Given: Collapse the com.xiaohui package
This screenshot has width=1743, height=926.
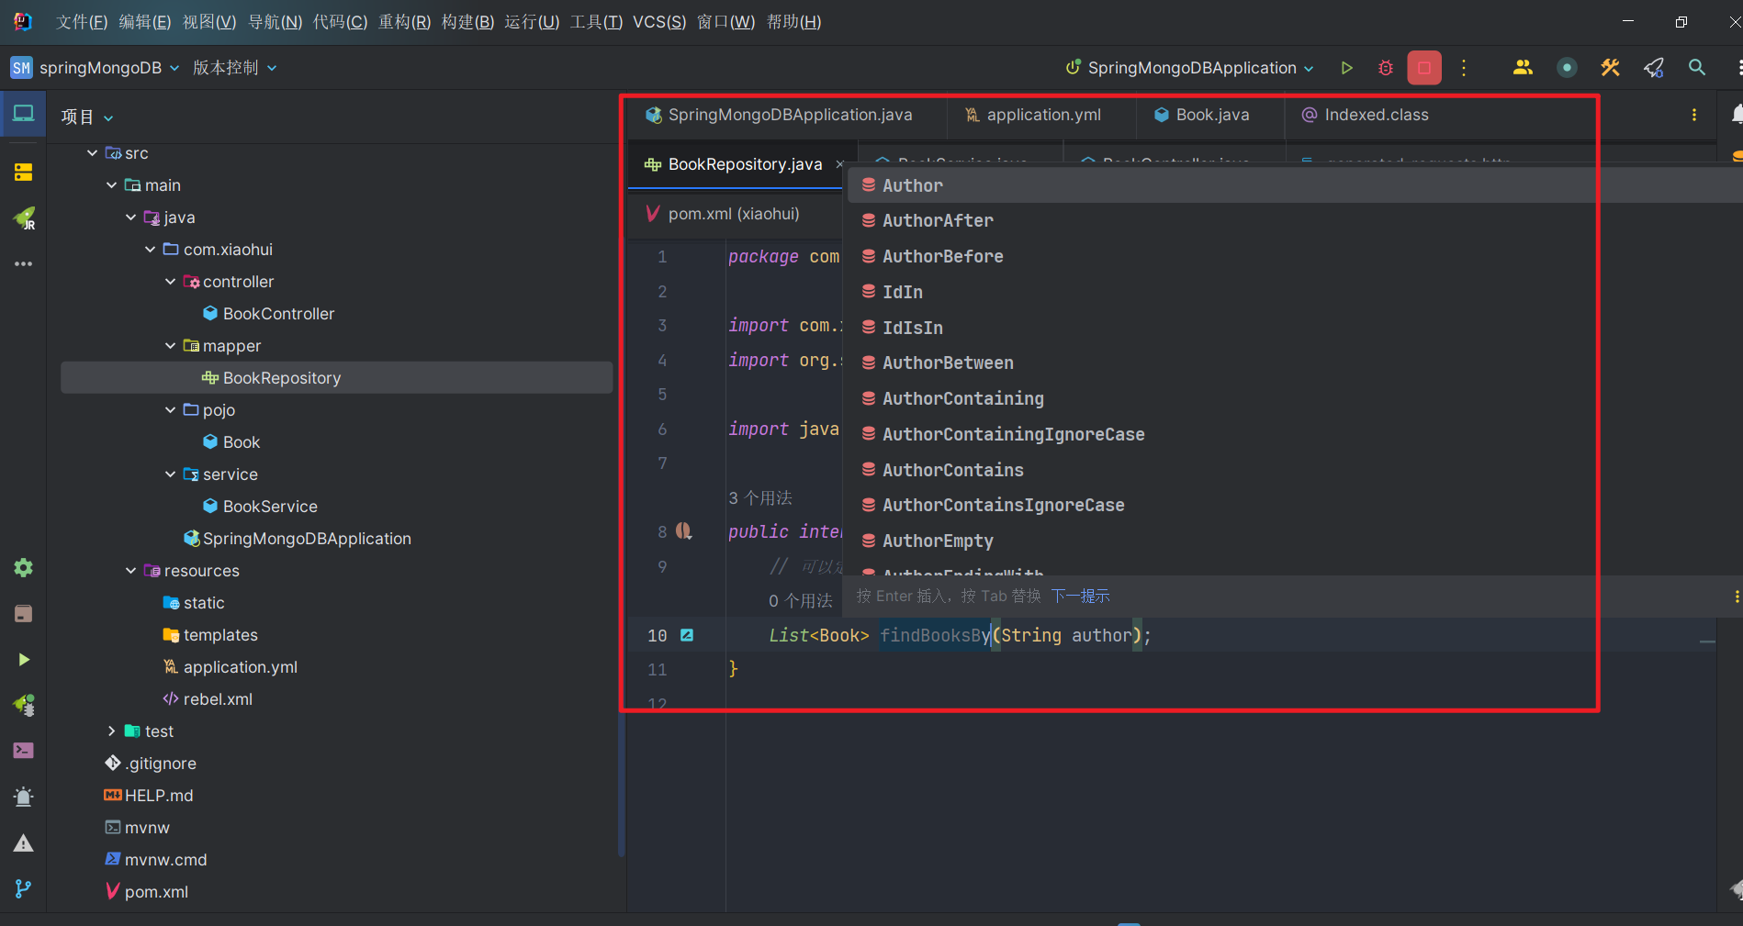Looking at the screenshot, I should pos(150,250).
